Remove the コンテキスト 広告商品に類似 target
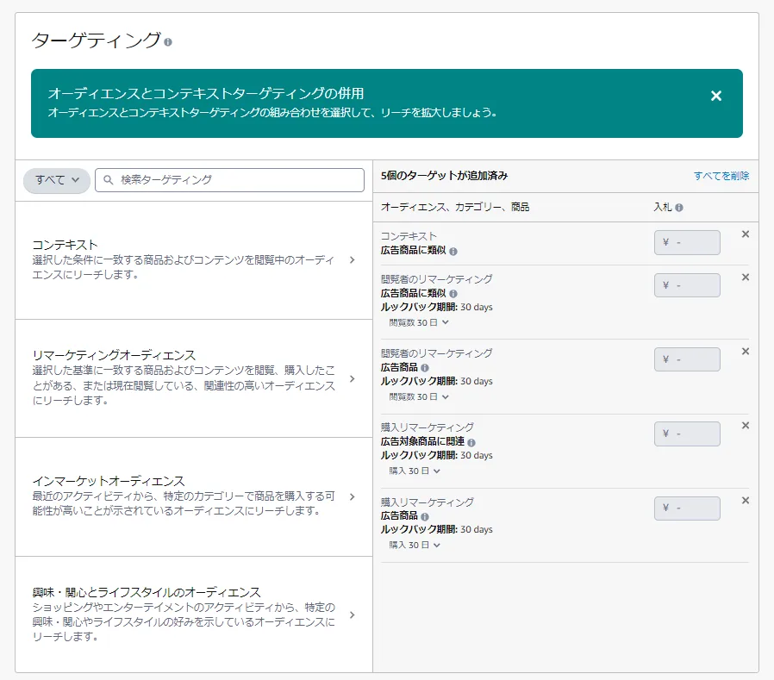The image size is (774, 680). coord(746,234)
